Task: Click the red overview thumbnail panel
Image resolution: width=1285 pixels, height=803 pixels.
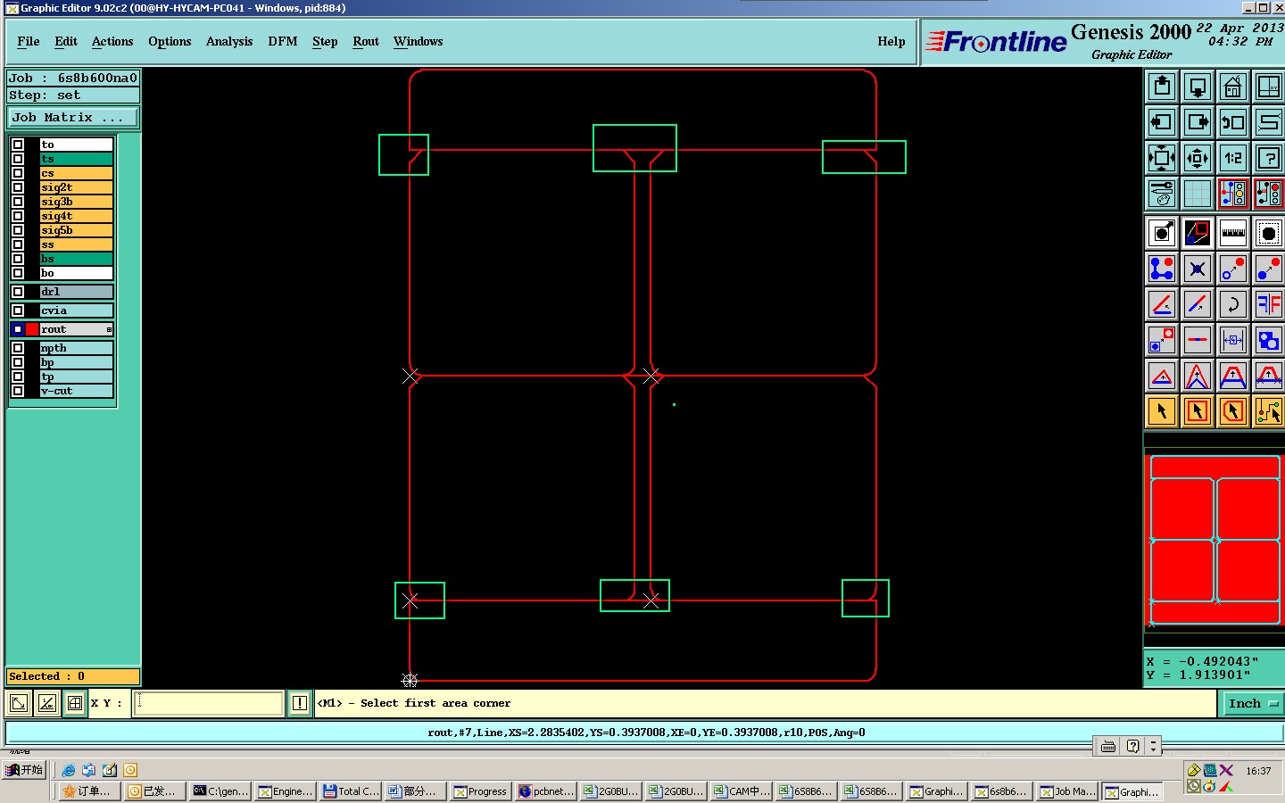Action: (x=1214, y=540)
